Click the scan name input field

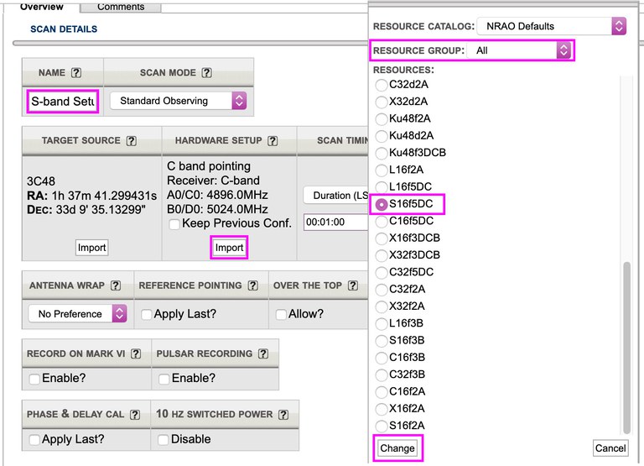pos(63,102)
